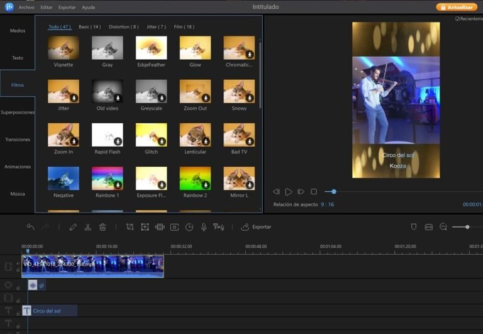The width and height of the screenshot is (483, 334).
Task: Click the zoom frame tool icon
Action: point(145,227)
